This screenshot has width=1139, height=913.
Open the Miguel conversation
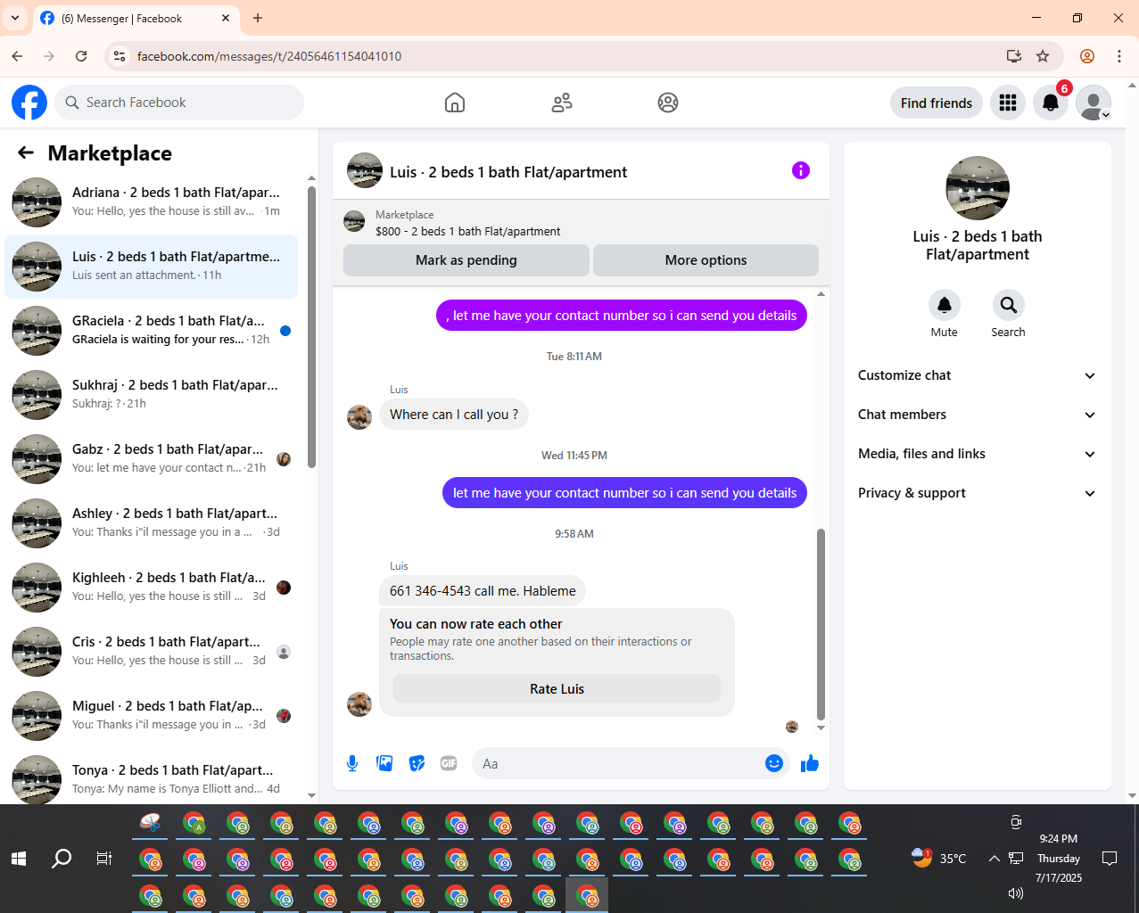152,716
